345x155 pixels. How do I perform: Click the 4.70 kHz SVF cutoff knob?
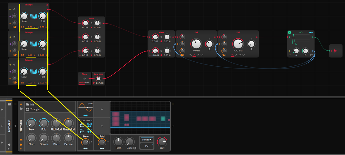[238, 44]
